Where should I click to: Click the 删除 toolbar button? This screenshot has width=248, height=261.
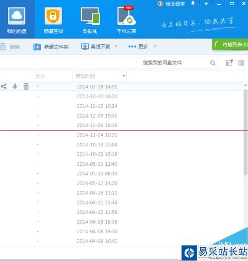tap(10, 47)
